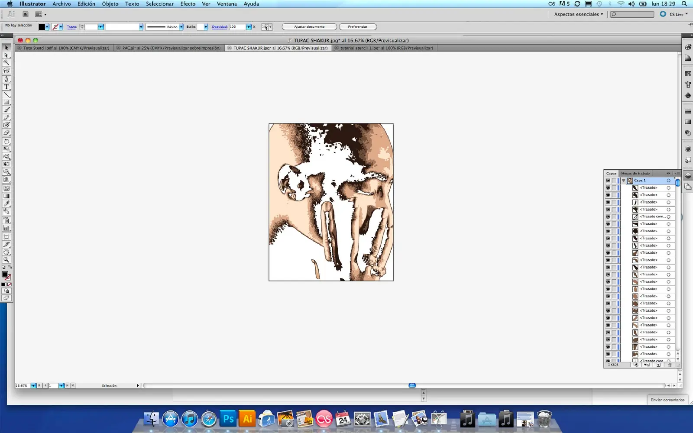
Task: Open the Efecto menu
Action: pyautogui.click(x=188, y=4)
